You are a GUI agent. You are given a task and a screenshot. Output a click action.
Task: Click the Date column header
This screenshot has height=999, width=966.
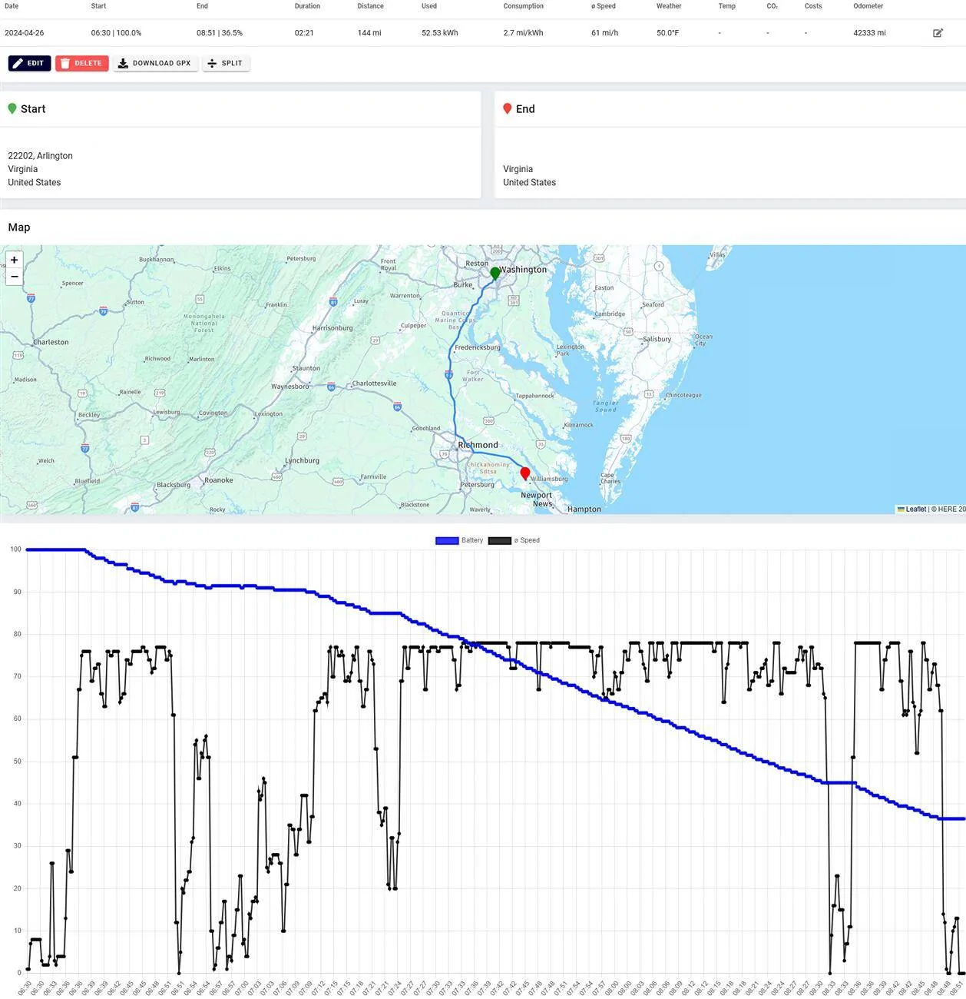point(12,6)
